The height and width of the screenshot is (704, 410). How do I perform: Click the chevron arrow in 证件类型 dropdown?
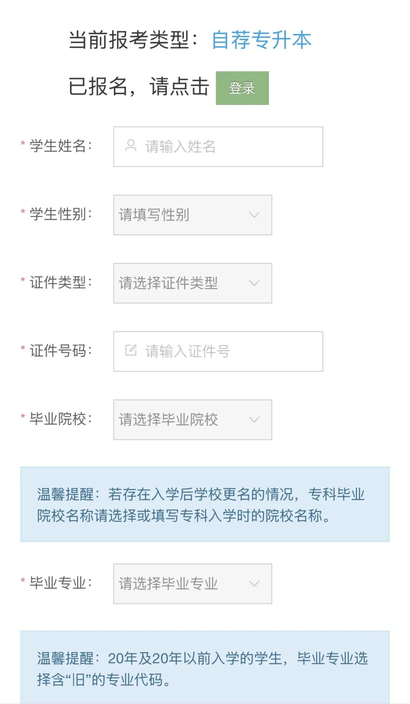[254, 283]
